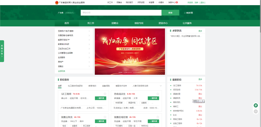
Task: Open 秩序维护班长 in latest jobs
Action: (x=178, y=111)
